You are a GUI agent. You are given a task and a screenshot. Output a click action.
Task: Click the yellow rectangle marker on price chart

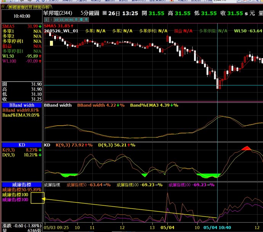pos(51,43)
